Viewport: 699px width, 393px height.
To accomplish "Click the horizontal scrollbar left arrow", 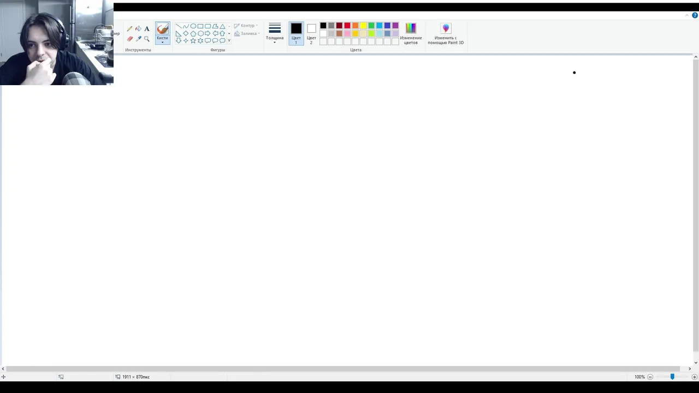I will point(3,369).
